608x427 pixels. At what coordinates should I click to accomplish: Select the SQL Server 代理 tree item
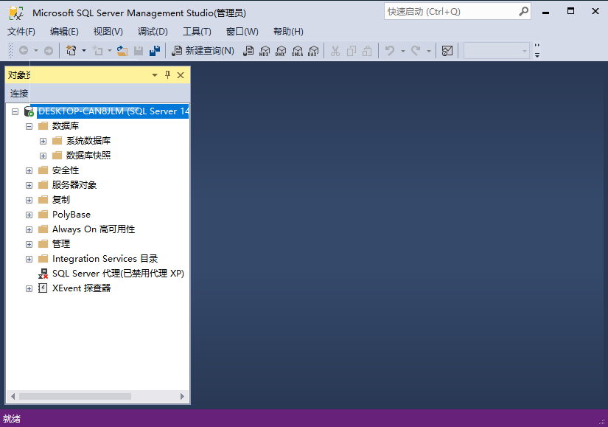(118, 274)
